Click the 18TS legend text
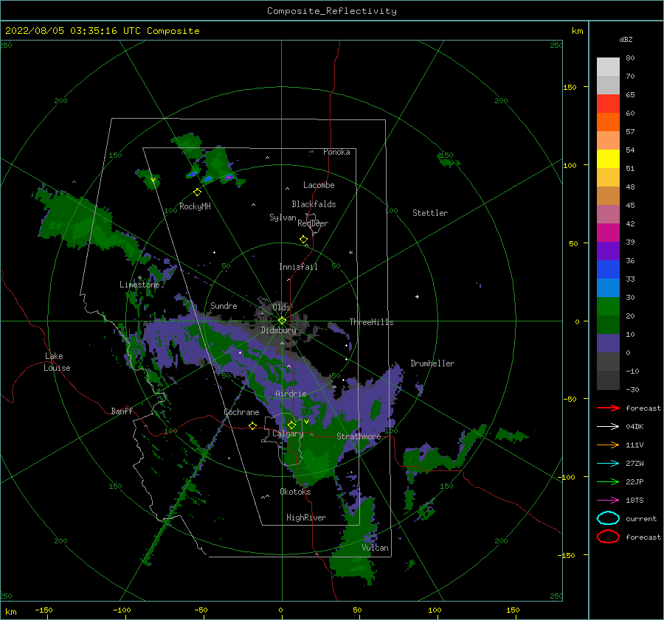The image size is (664, 620). (634, 501)
